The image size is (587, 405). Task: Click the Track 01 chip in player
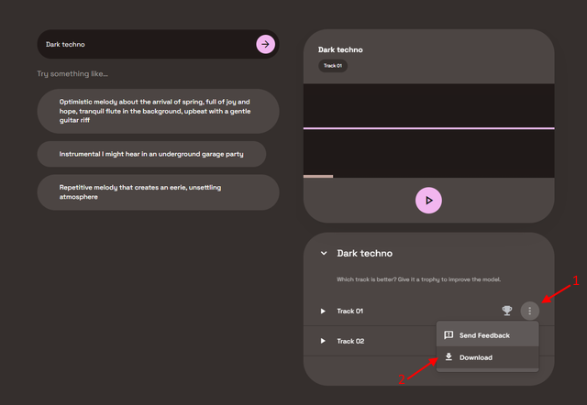333,66
